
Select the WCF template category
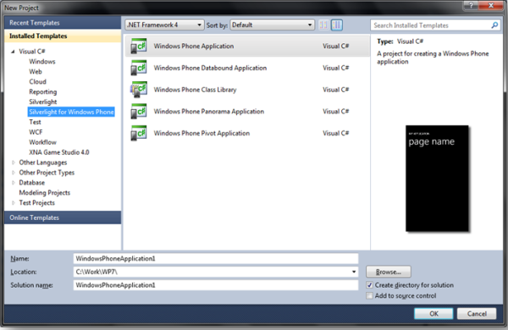pyautogui.click(x=36, y=132)
